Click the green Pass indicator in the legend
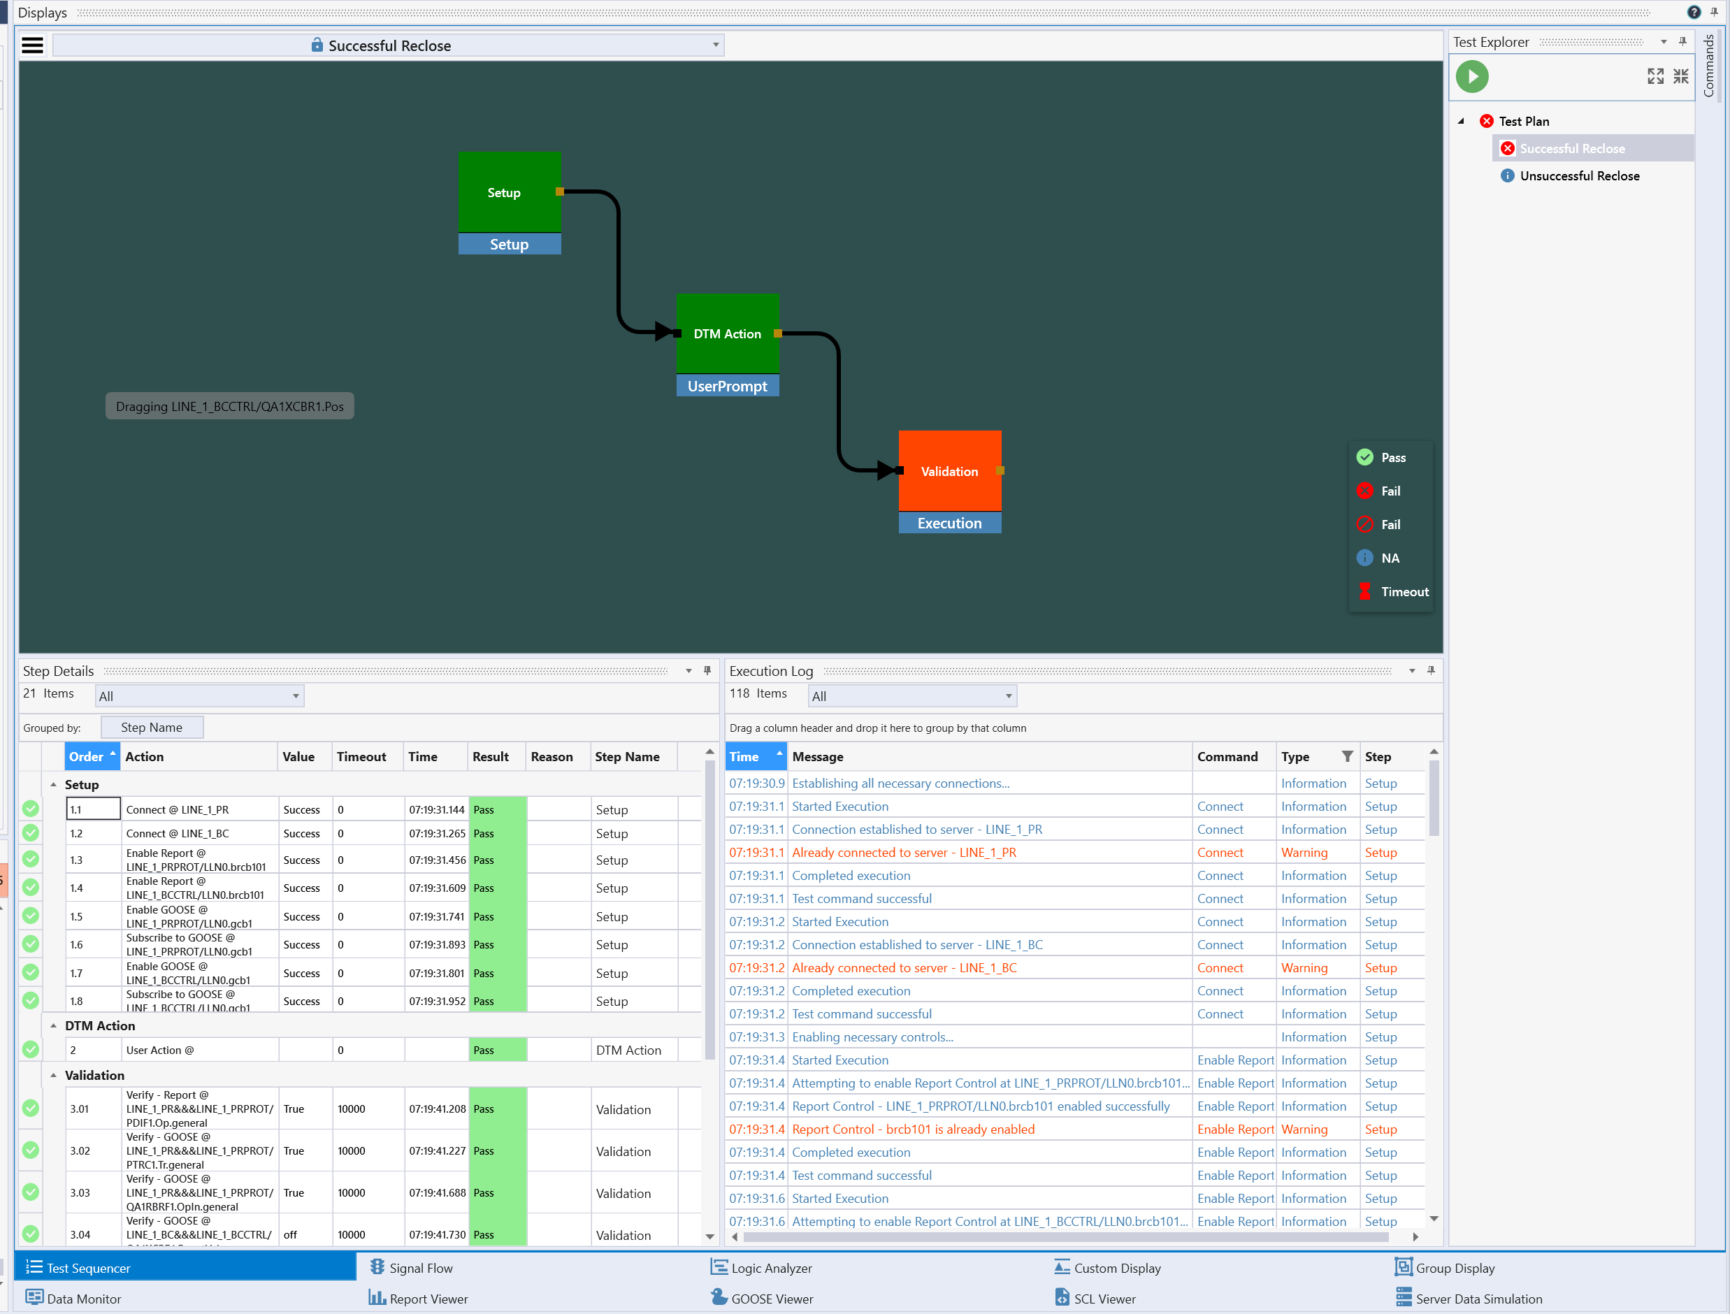Image resolution: width=1730 pixels, height=1314 pixels. 1366,457
